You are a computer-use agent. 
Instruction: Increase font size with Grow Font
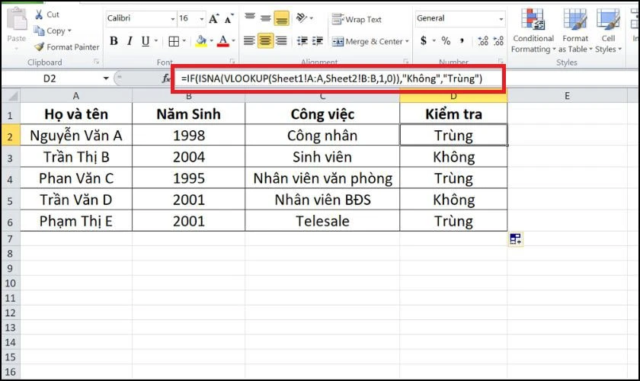[214, 19]
